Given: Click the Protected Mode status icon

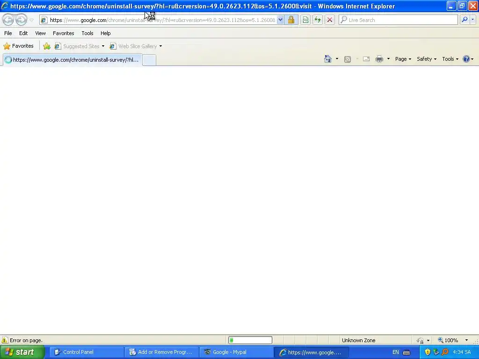Looking at the screenshot, I should click(421, 340).
